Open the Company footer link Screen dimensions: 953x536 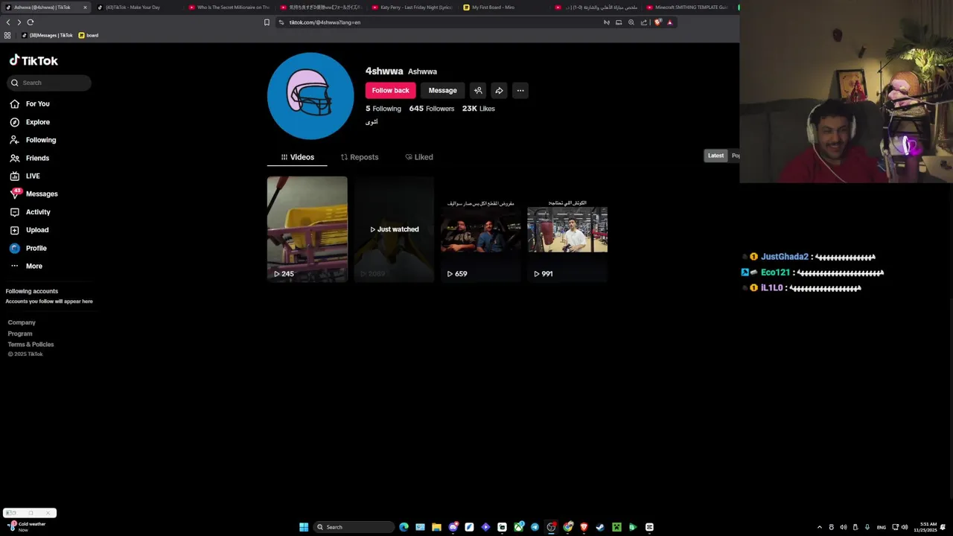pos(22,322)
